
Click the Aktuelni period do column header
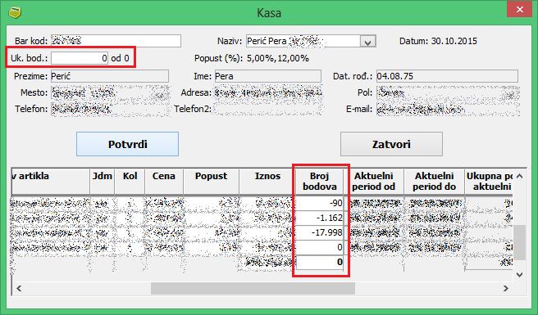(x=434, y=182)
